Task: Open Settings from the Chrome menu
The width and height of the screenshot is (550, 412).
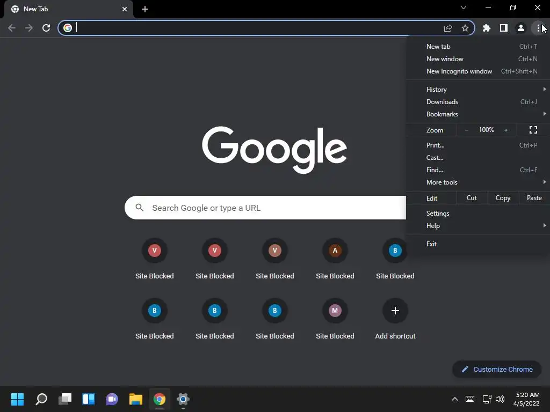Action: (x=478, y=214)
